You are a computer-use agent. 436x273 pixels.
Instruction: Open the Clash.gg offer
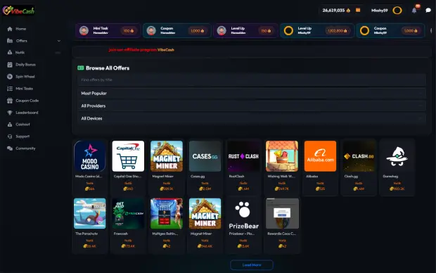click(x=359, y=167)
